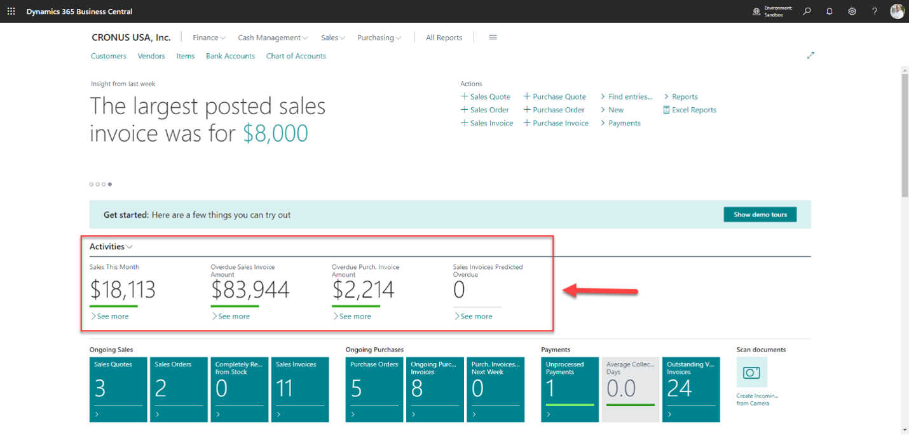The width and height of the screenshot is (909, 436).
Task: Select the fourth headline carousel dot
Action: tap(110, 184)
